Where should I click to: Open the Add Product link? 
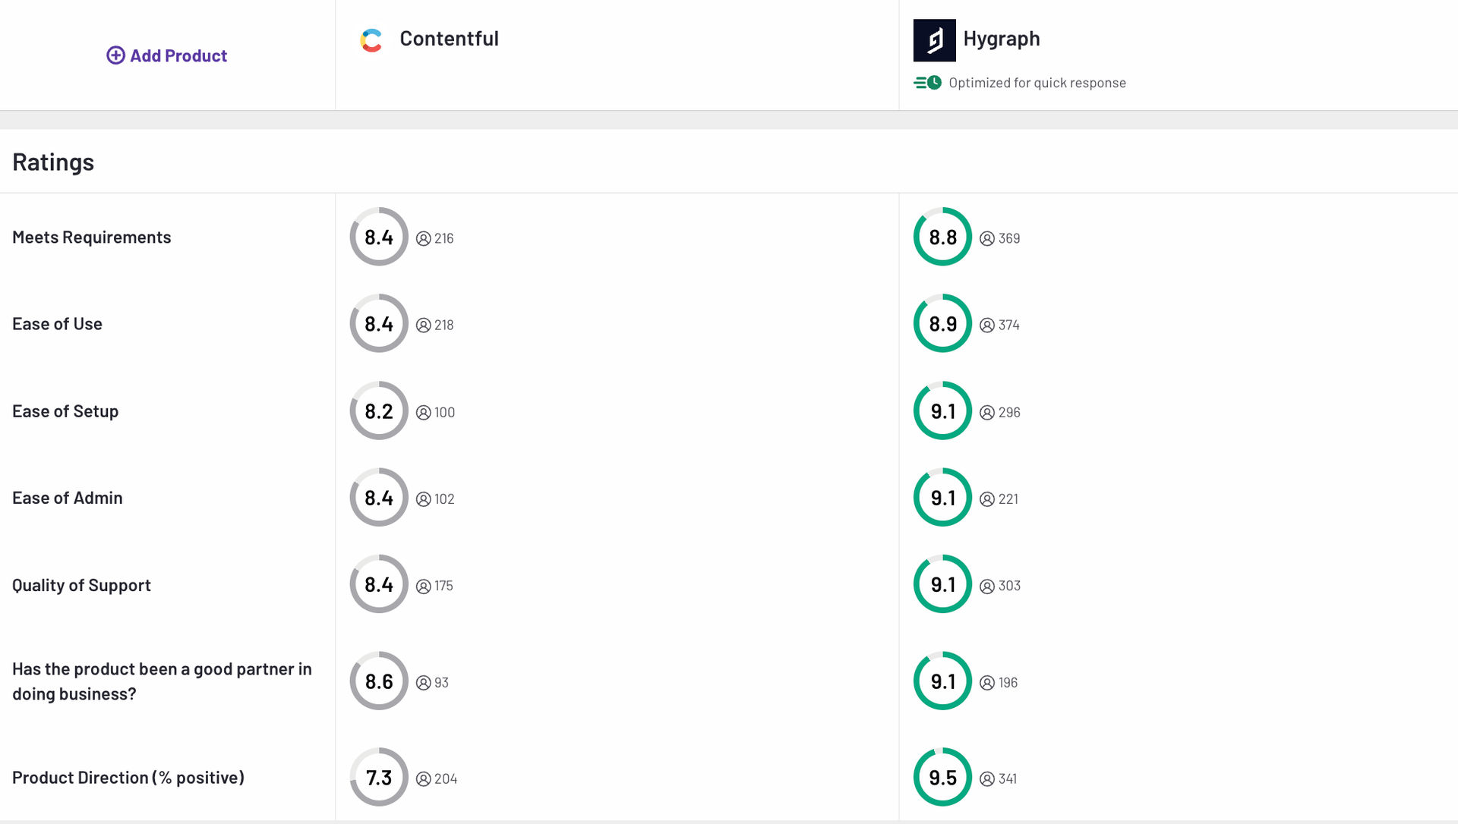tap(178, 55)
